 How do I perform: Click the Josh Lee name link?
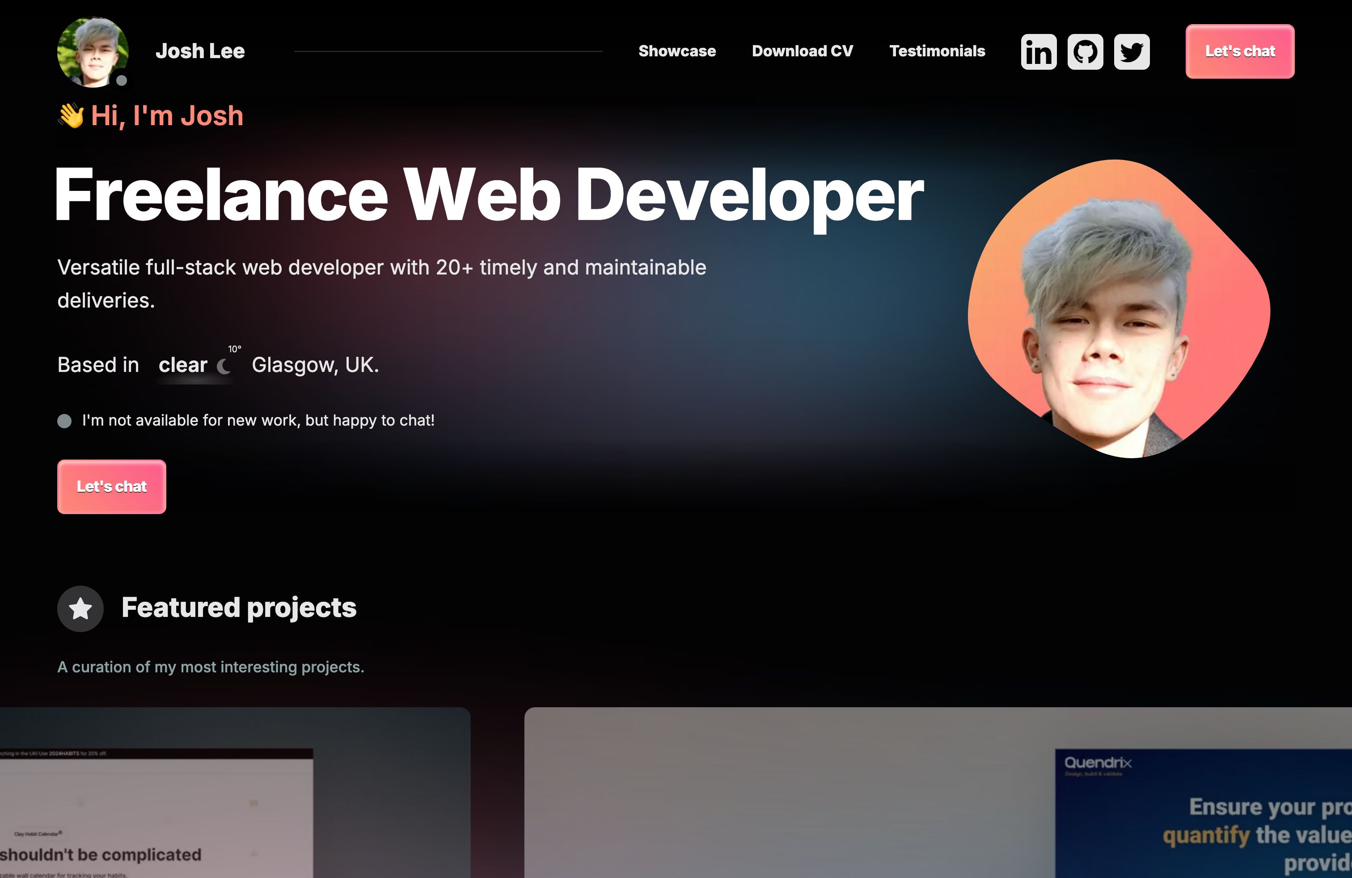click(200, 51)
